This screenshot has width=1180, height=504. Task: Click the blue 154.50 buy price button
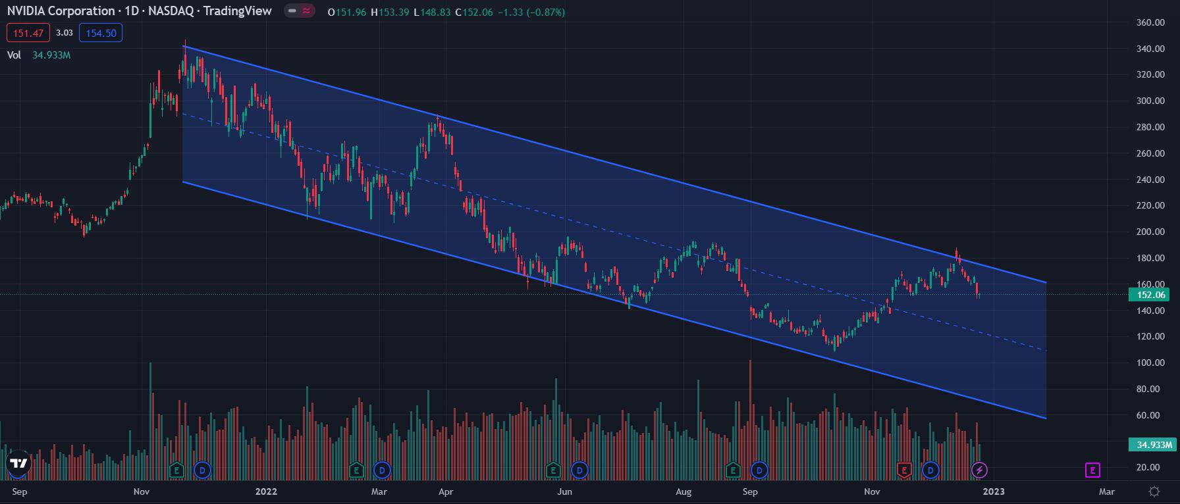pyautogui.click(x=100, y=33)
